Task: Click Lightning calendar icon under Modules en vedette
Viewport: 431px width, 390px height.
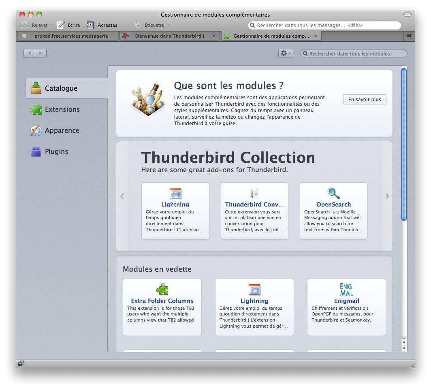Action: tap(254, 290)
